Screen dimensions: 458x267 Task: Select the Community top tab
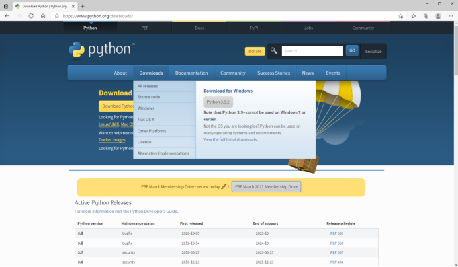click(x=363, y=28)
